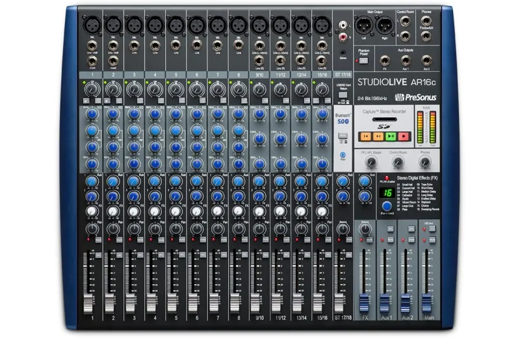Click the Aux 1 fader cap
Screen dimensions: 520x338
pyautogui.click(x=385, y=303)
